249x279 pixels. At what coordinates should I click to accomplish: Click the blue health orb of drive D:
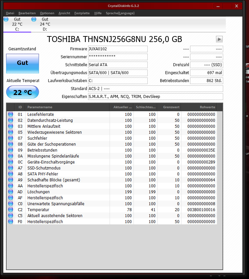coord(34,19)
